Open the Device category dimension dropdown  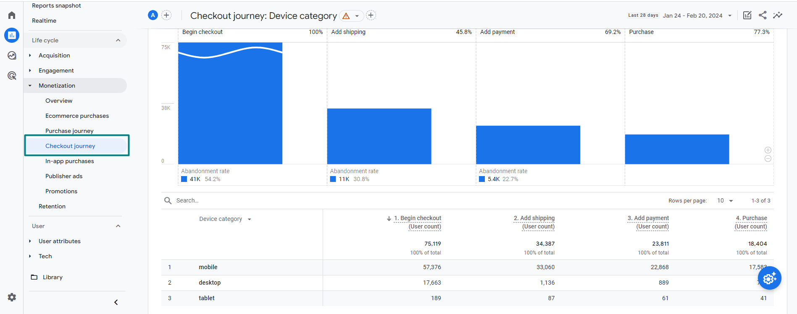(x=250, y=219)
